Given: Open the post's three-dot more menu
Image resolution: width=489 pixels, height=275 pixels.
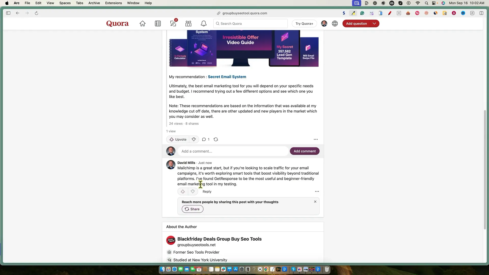Looking at the screenshot, I should point(316,140).
